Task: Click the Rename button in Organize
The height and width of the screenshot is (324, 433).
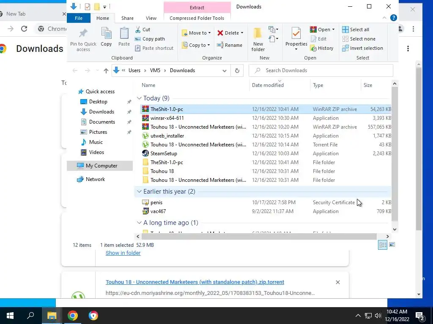Action: point(230,45)
